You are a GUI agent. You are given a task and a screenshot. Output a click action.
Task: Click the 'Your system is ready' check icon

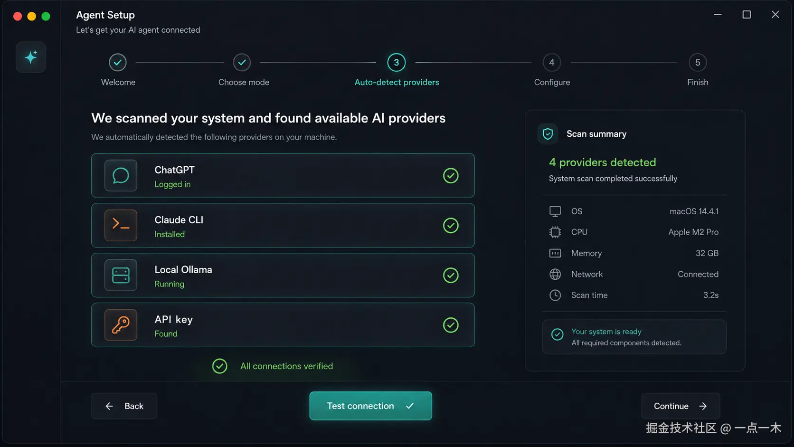tap(558, 334)
